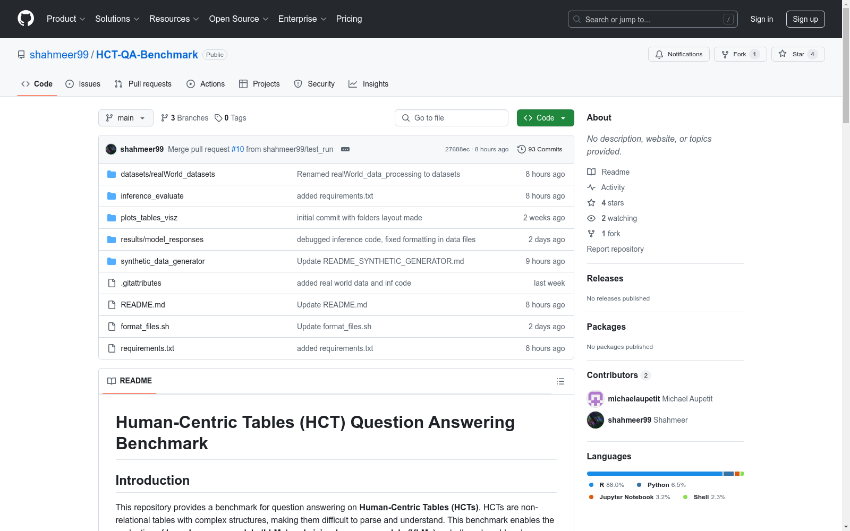This screenshot has height=531, width=850.
Task: Click the book icon next to Readme
Action: pyautogui.click(x=591, y=172)
